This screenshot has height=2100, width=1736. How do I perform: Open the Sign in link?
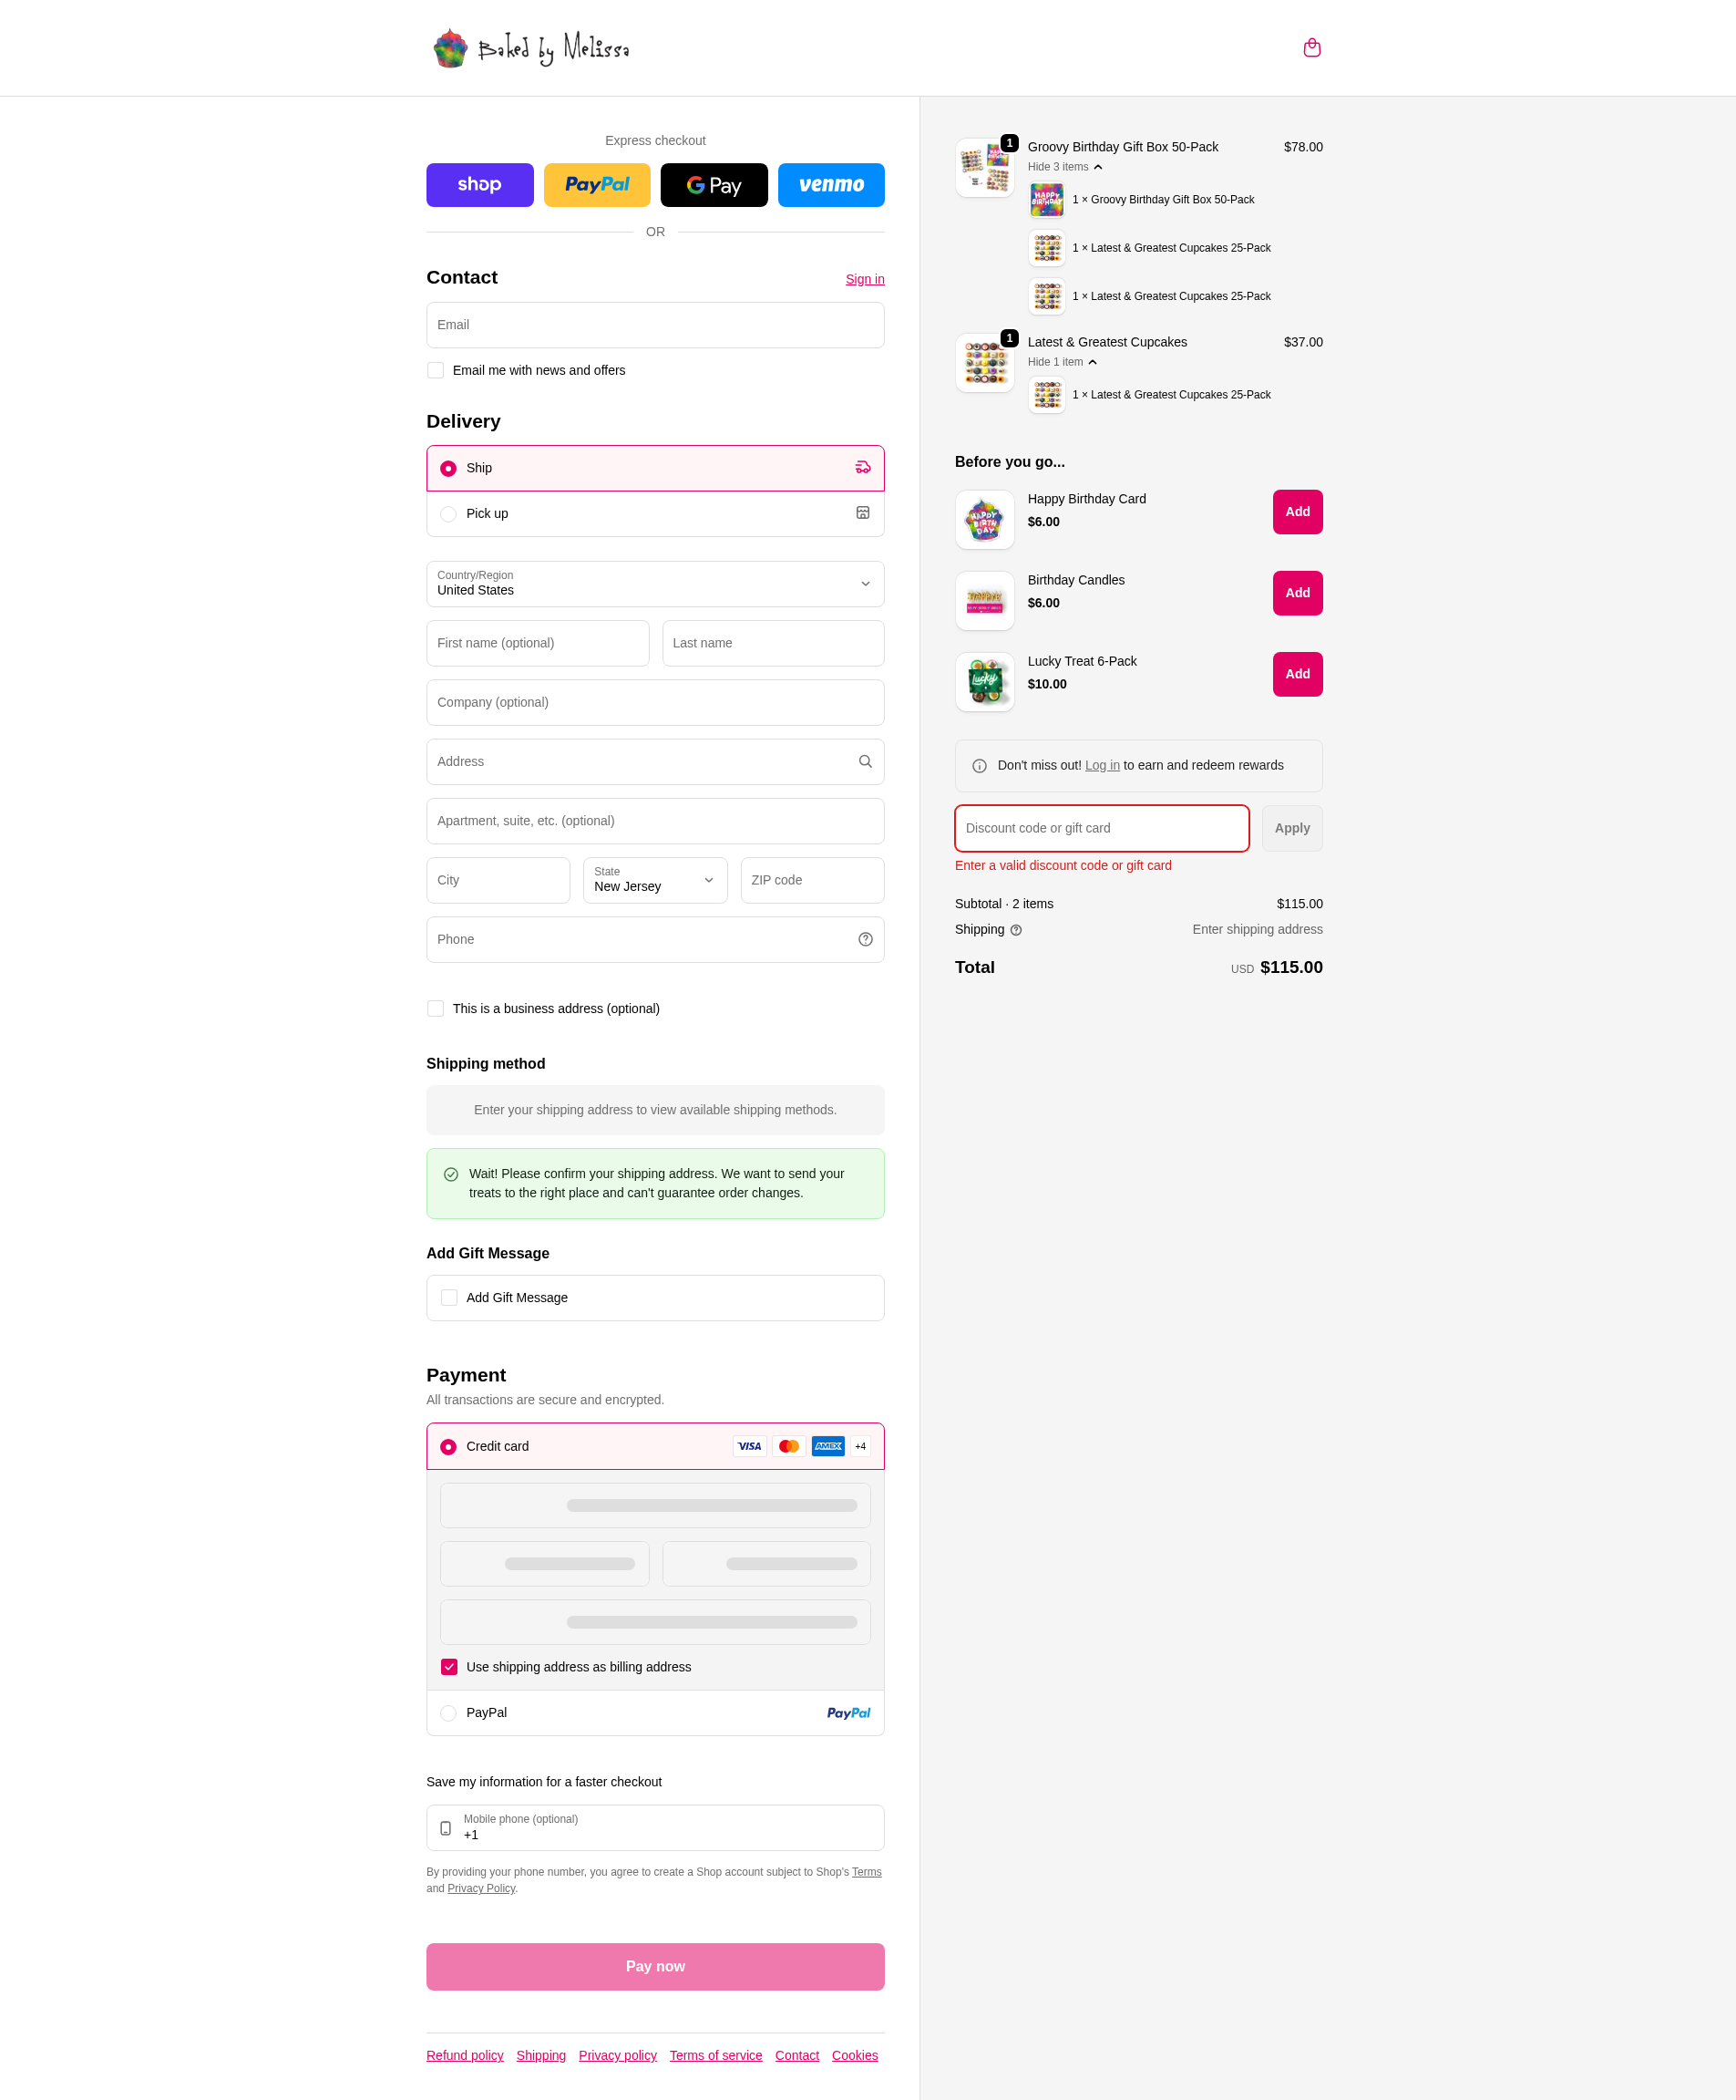click(x=865, y=279)
